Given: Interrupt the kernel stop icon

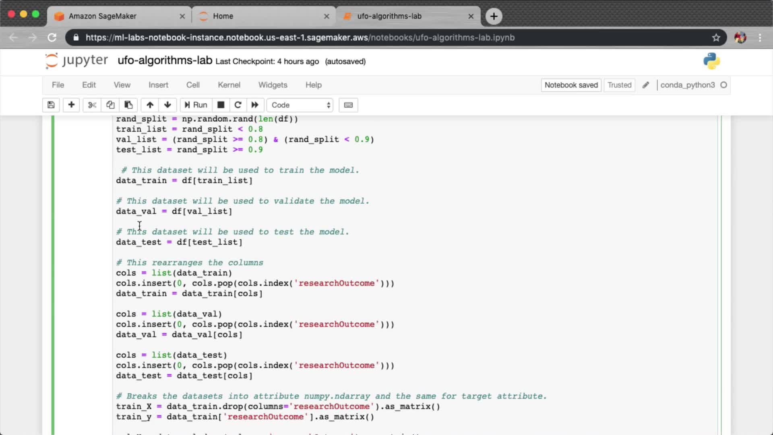Looking at the screenshot, I should pos(221,105).
